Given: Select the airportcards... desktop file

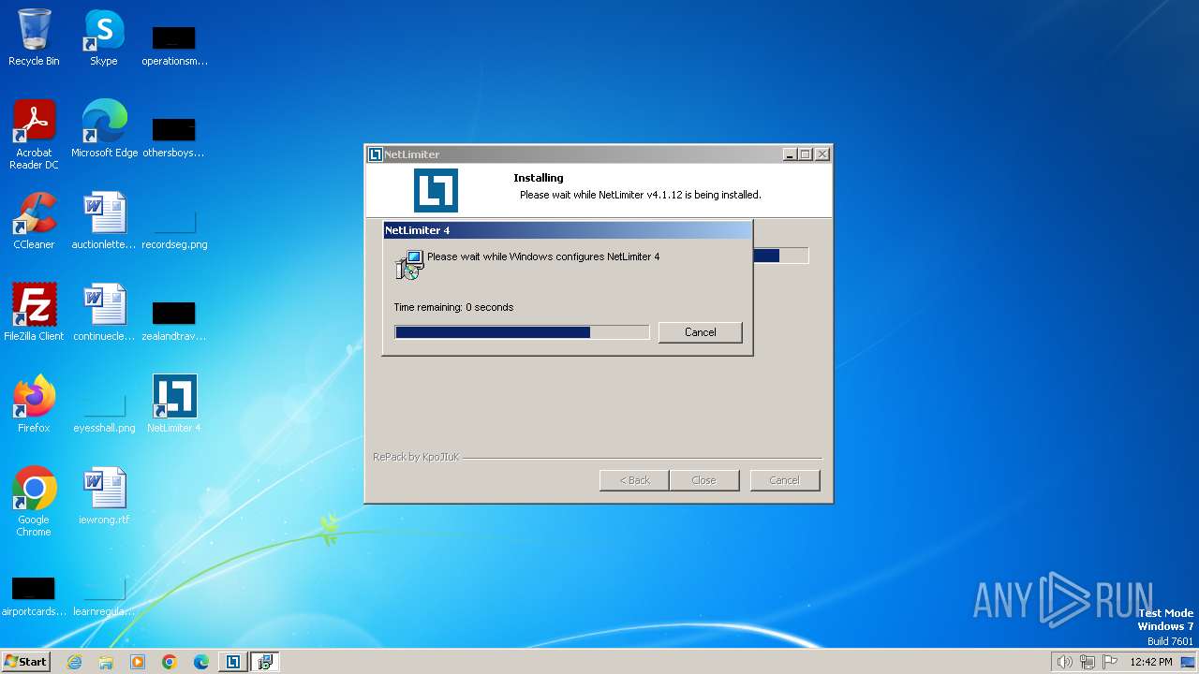Looking at the screenshot, I should click(x=34, y=596).
